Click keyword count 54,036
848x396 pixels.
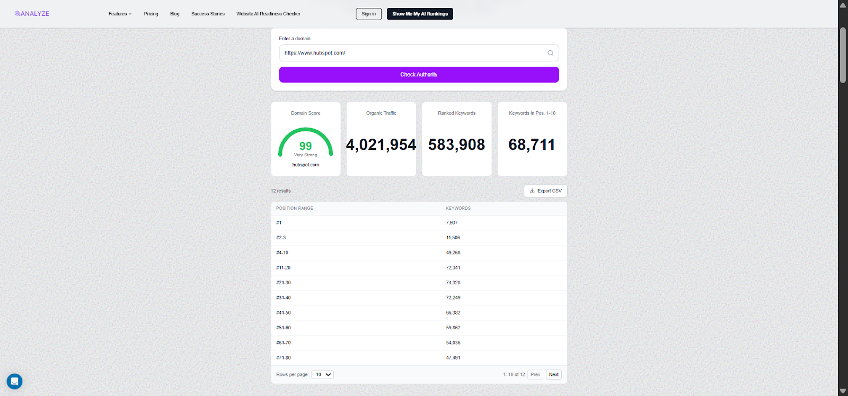453,343
